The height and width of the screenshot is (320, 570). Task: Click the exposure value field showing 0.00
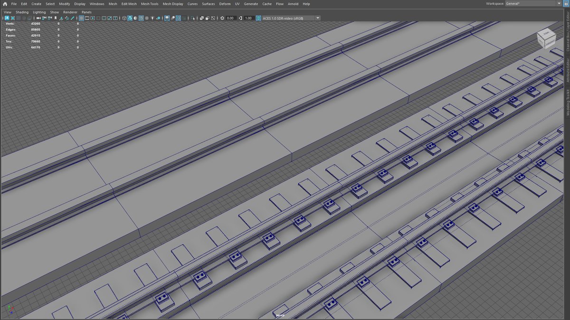(230, 18)
